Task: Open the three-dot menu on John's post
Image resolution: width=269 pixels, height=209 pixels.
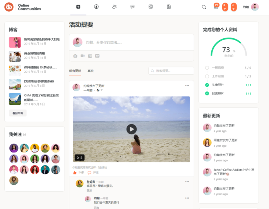Action: pyautogui.click(x=187, y=86)
